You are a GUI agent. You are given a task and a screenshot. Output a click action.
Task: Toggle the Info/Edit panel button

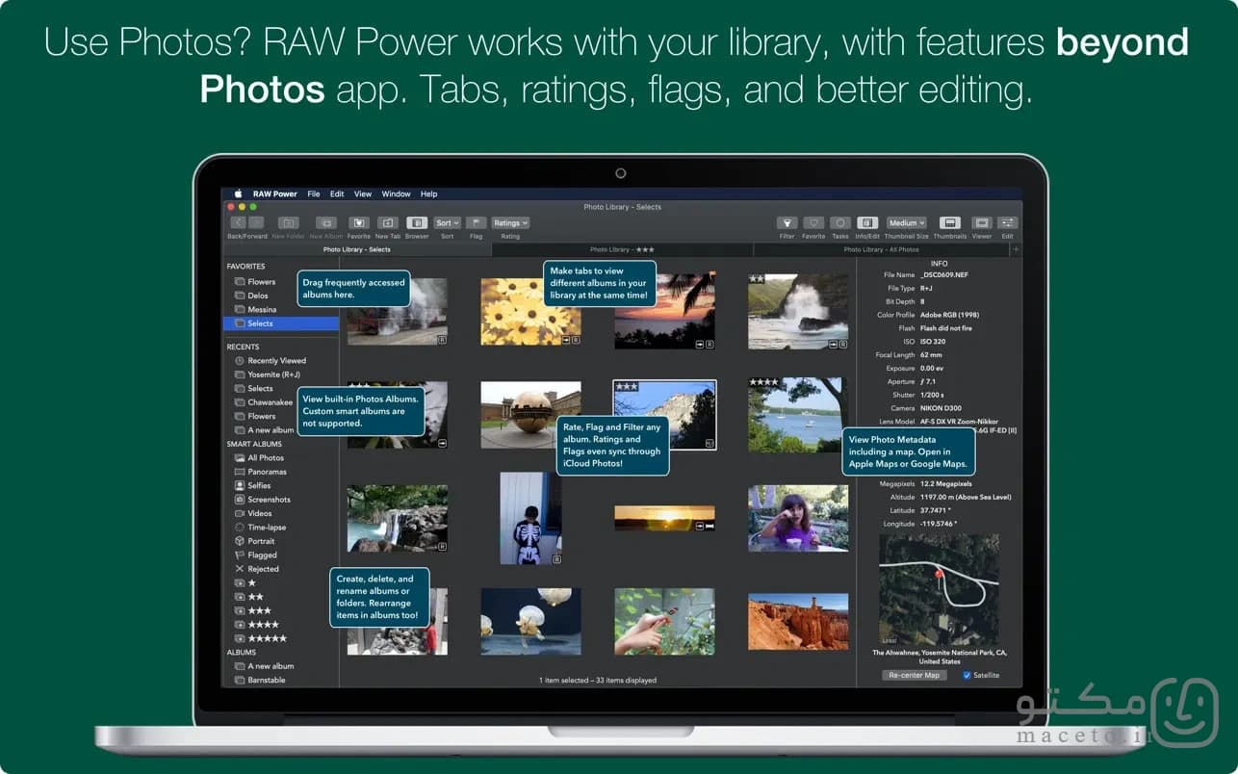click(x=867, y=222)
